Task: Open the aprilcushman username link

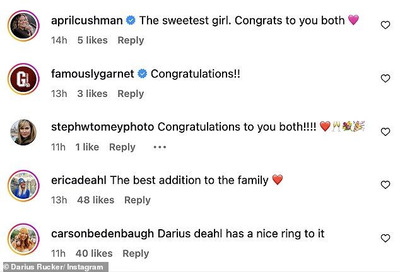Action: (x=86, y=20)
